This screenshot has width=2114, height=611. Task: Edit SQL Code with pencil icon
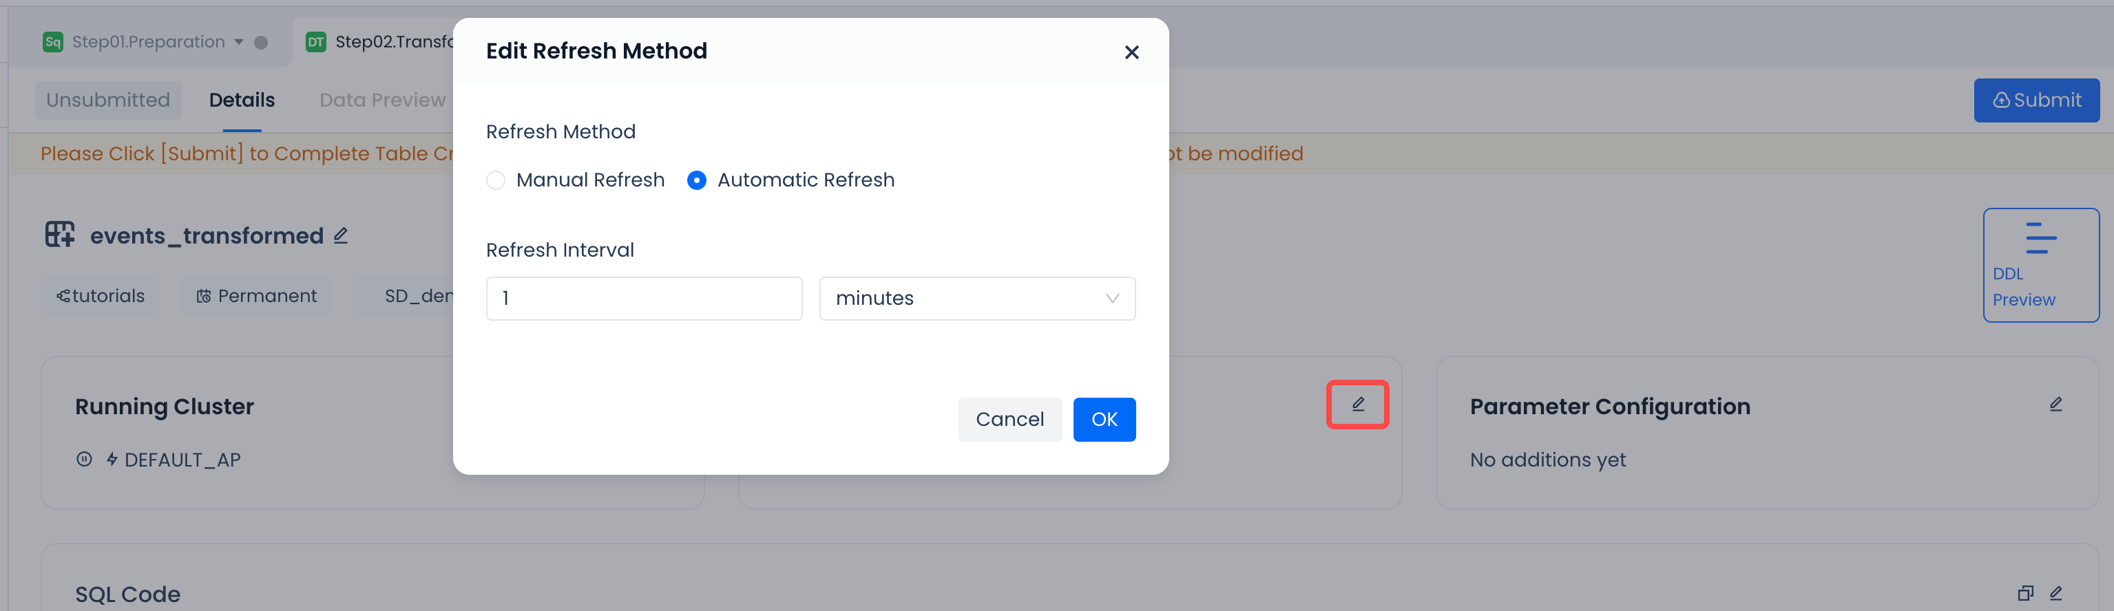[x=2055, y=593]
